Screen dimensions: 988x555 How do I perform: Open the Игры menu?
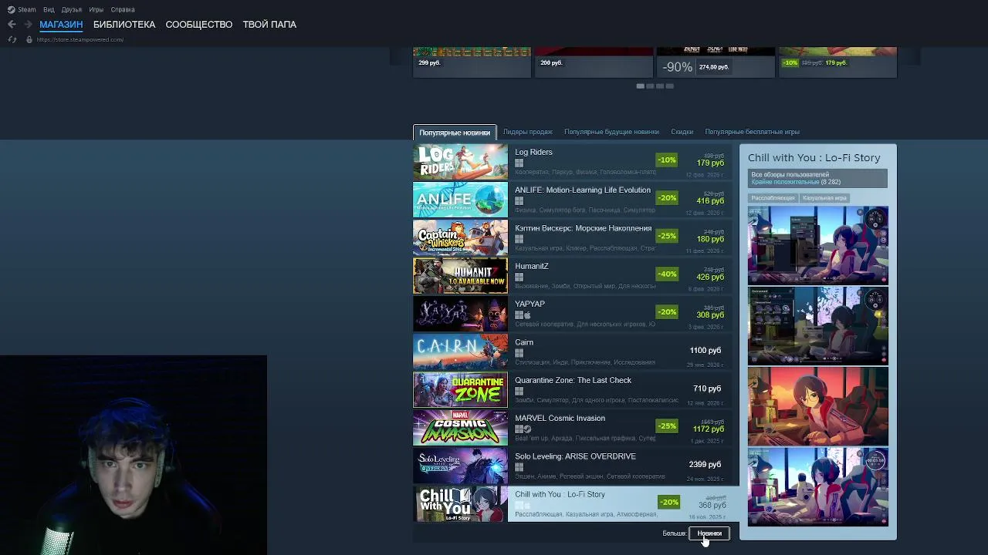click(x=96, y=9)
